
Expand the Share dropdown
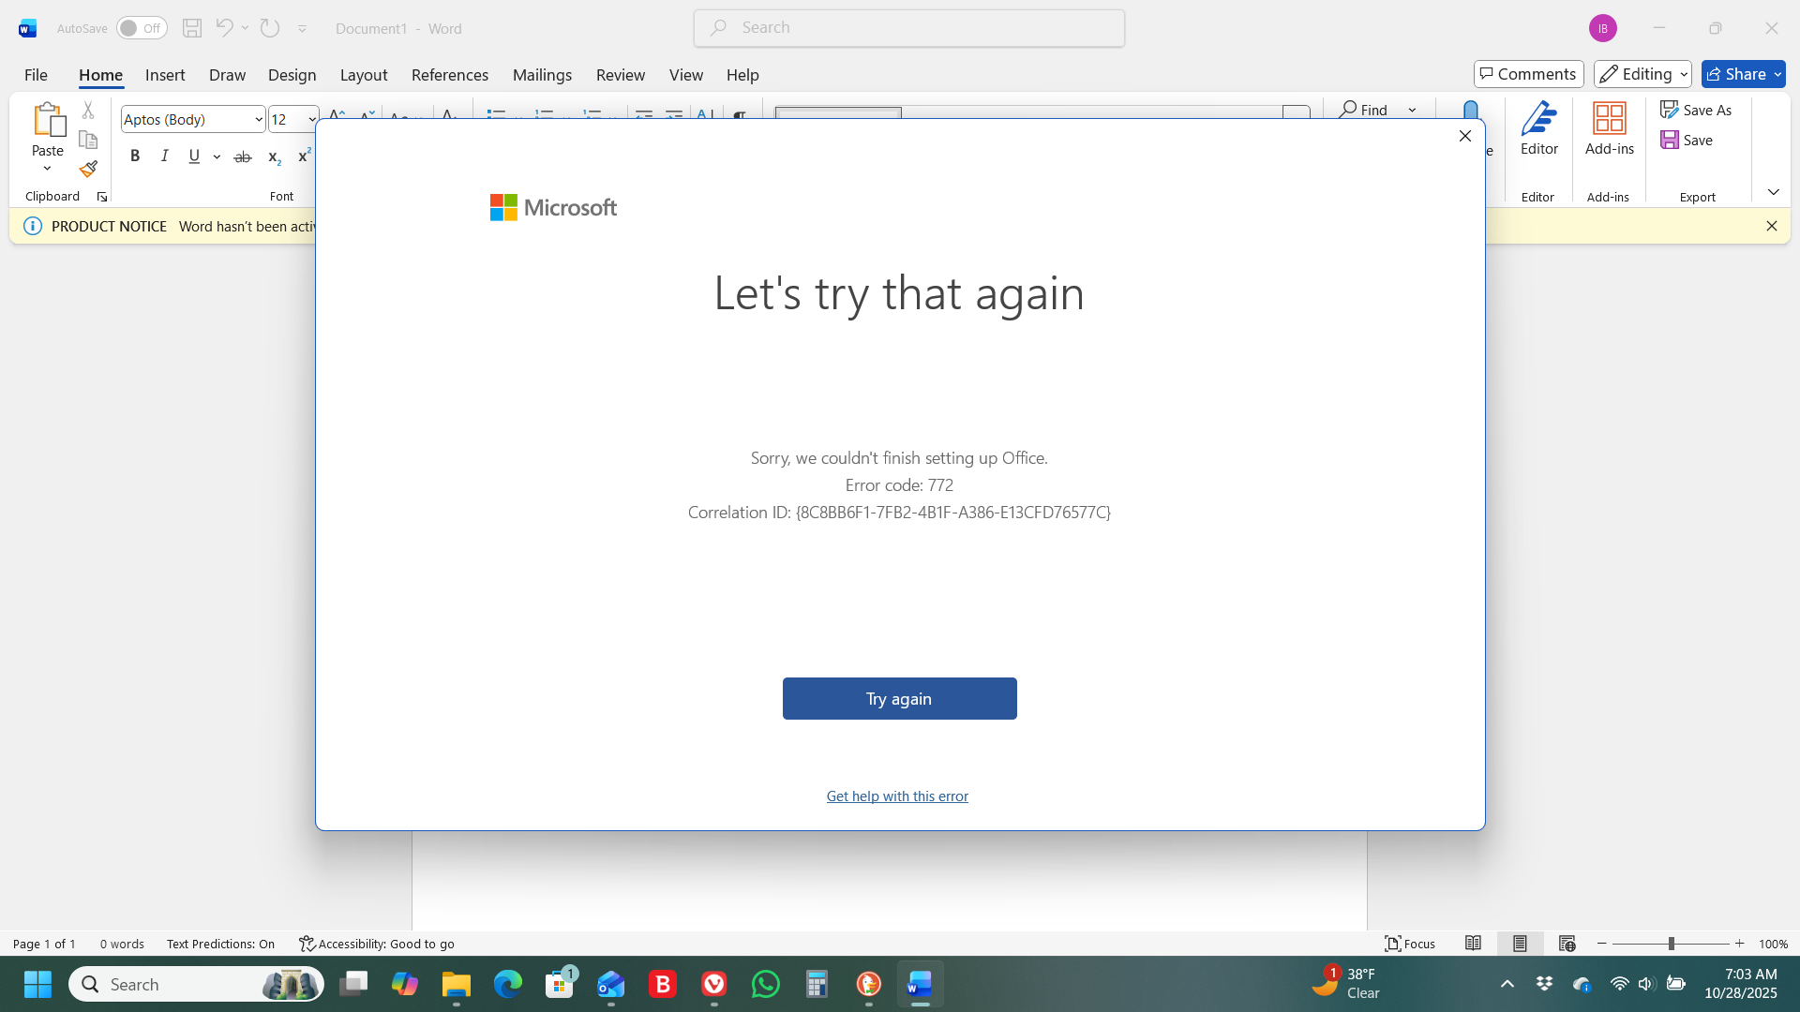1777,74
